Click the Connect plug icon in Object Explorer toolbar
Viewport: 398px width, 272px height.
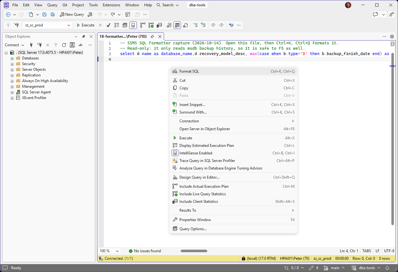31,45
